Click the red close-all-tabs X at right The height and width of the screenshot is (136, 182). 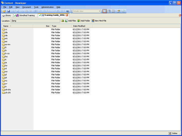click(180, 15)
